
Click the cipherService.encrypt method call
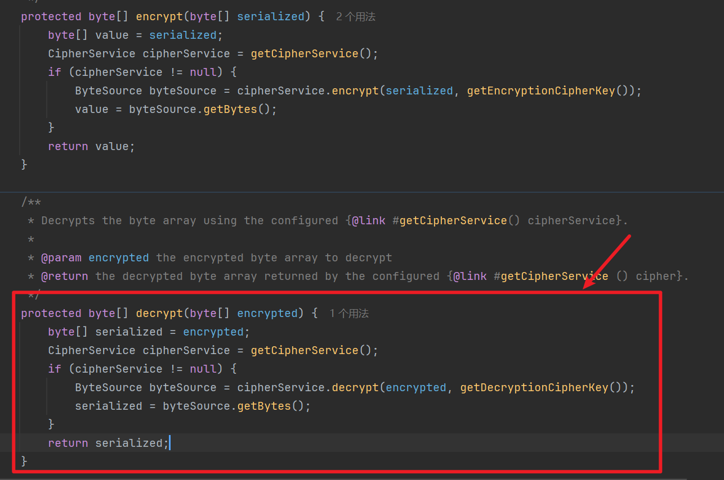click(355, 91)
